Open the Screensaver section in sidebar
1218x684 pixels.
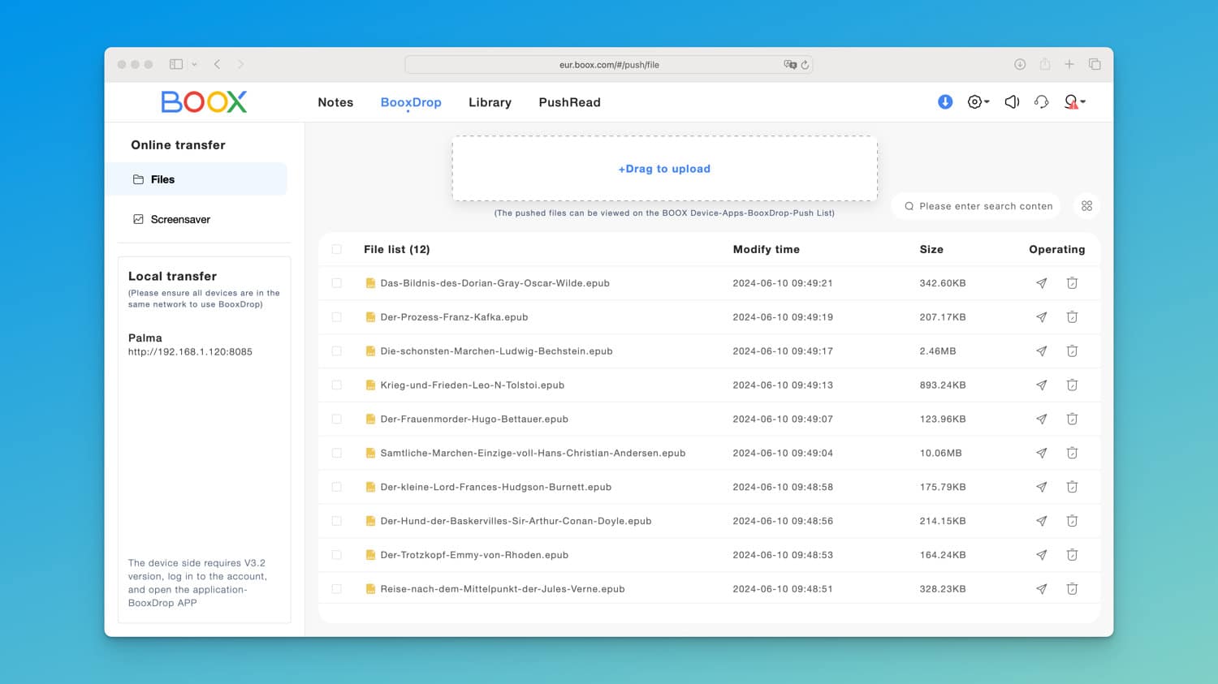(180, 219)
